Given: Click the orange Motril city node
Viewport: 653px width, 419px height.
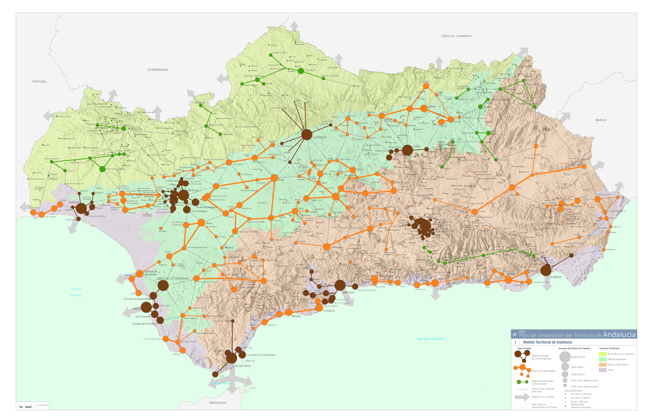Looking at the screenshot, I should pos(435,283).
